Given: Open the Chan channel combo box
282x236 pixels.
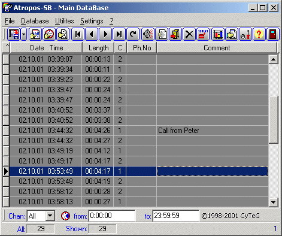Looking at the screenshot, I should [x=41, y=216].
